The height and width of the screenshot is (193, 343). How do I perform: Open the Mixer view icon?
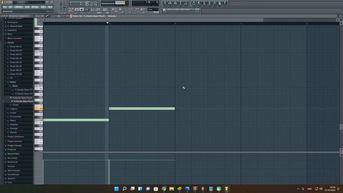point(185,3)
